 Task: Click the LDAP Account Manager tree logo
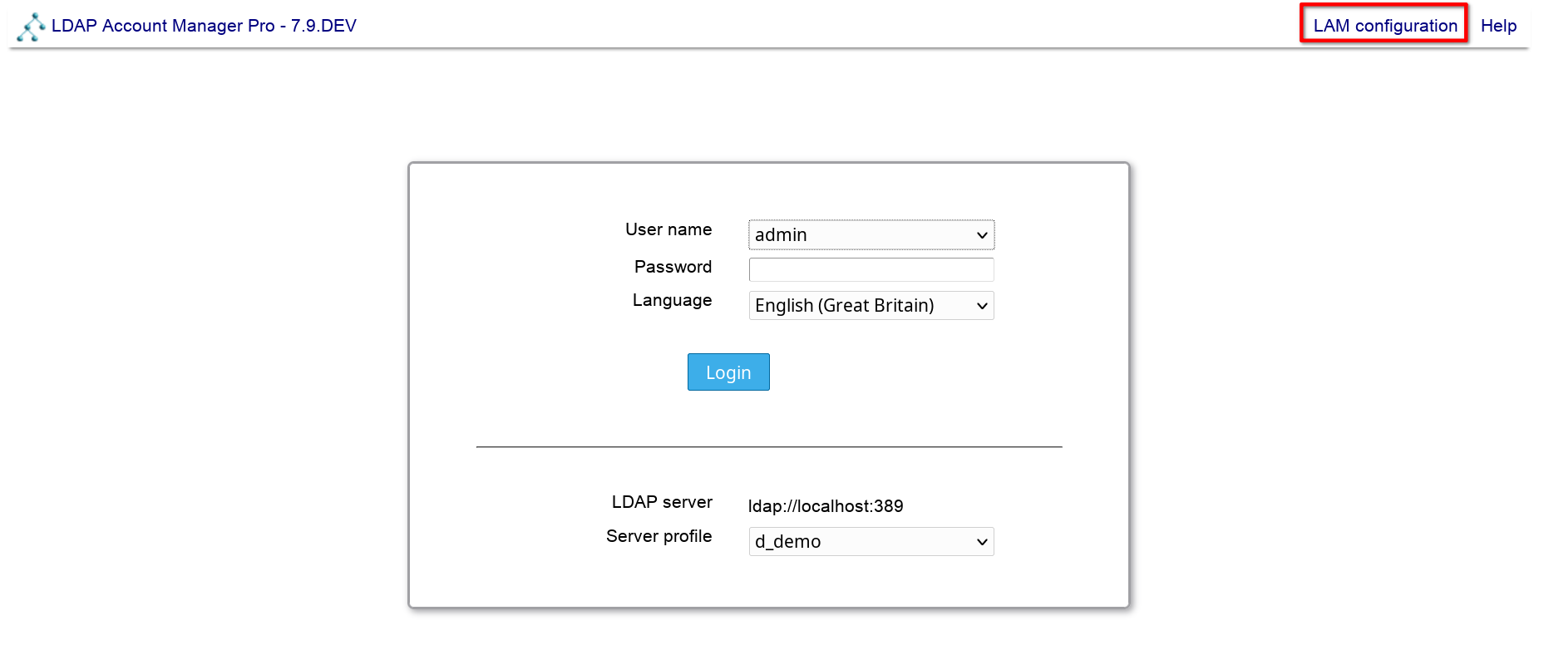[x=31, y=27]
